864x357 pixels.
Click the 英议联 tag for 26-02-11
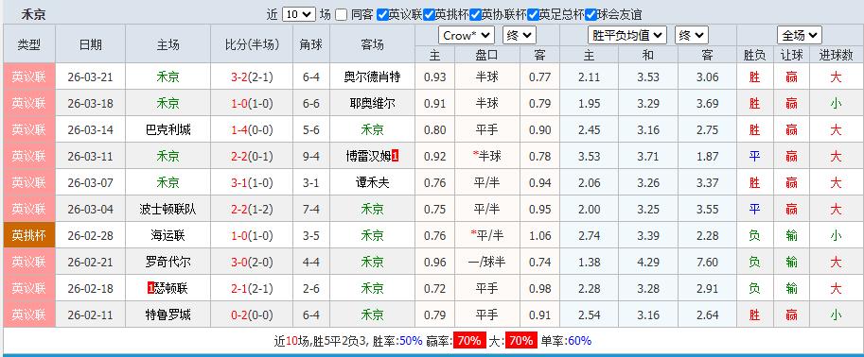[x=28, y=314]
